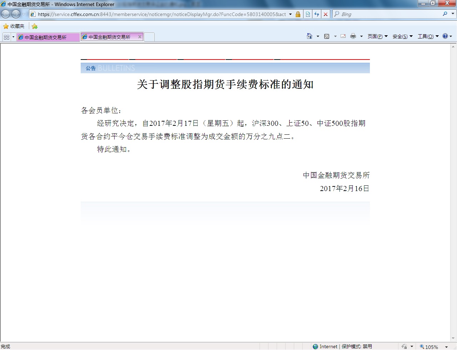Open a blank new tab

(149, 37)
